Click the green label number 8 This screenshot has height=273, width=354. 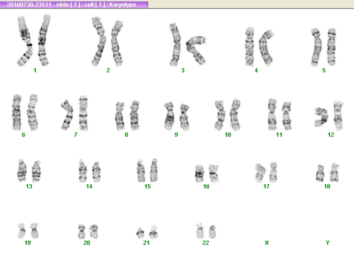[126, 135]
